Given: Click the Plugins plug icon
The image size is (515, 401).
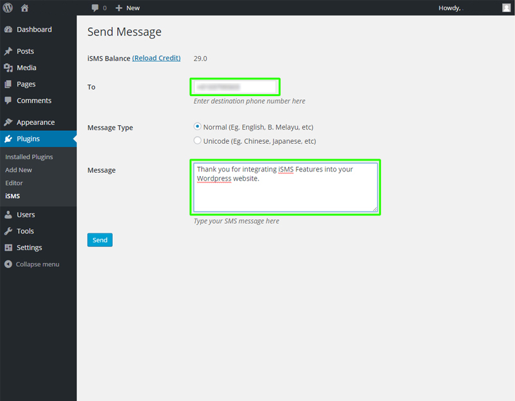Looking at the screenshot, I should tap(8, 139).
